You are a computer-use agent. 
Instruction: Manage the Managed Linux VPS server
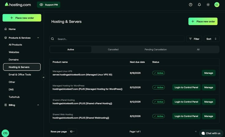pyautogui.click(x=208, y=73)
